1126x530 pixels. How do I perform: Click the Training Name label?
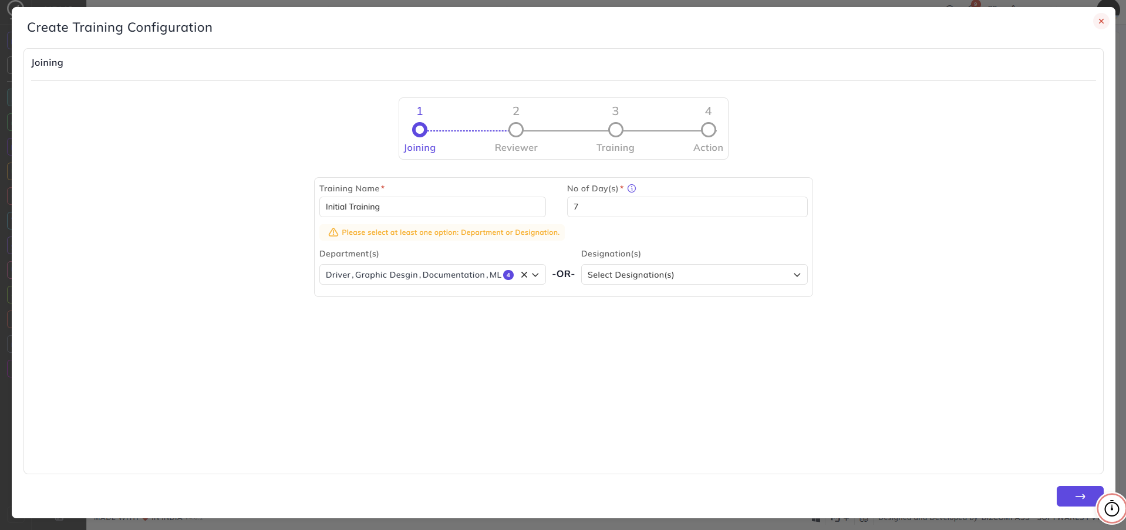tap(349, 188)
